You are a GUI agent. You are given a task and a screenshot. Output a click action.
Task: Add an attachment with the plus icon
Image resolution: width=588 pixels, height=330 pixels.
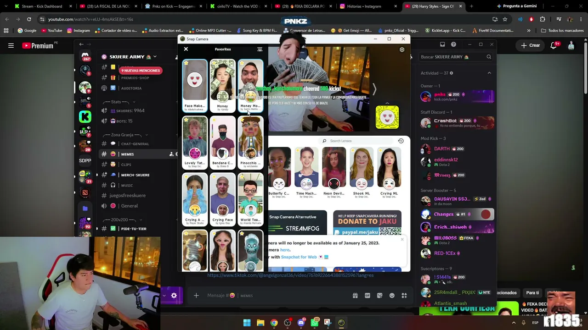click(196, 296)
